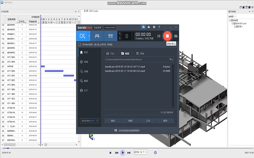Image resolution: width=254 pixels, height=158 pixels.
Task: Select Bandicam game recording mode
Action: tap(97, 36)
